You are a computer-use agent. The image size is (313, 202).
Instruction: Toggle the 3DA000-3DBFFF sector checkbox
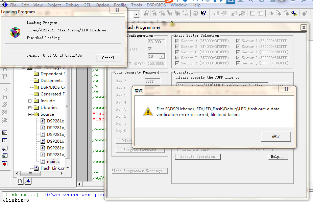(238, 58)
